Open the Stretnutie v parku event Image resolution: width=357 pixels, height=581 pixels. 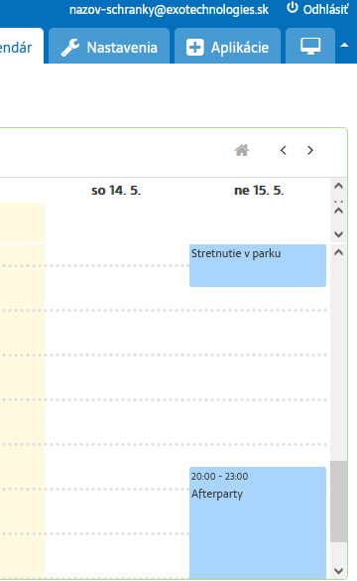tap(258, 265)
